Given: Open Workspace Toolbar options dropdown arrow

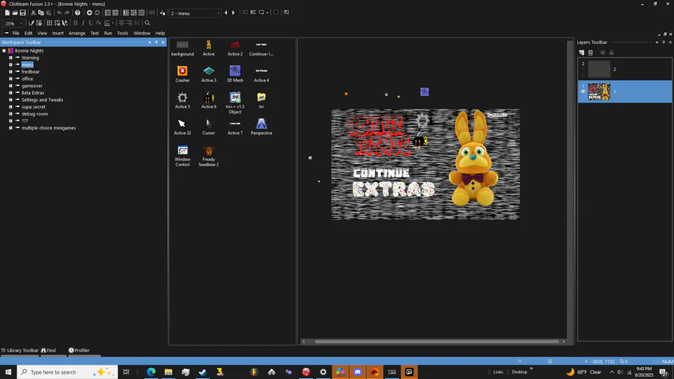Looking at the screenshot, I should click(150, 42).
